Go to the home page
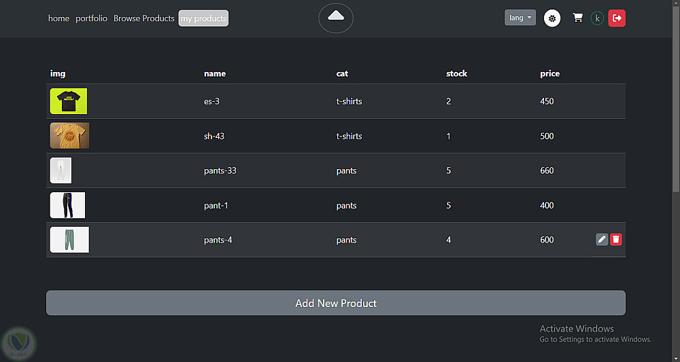 click(58, 18)
